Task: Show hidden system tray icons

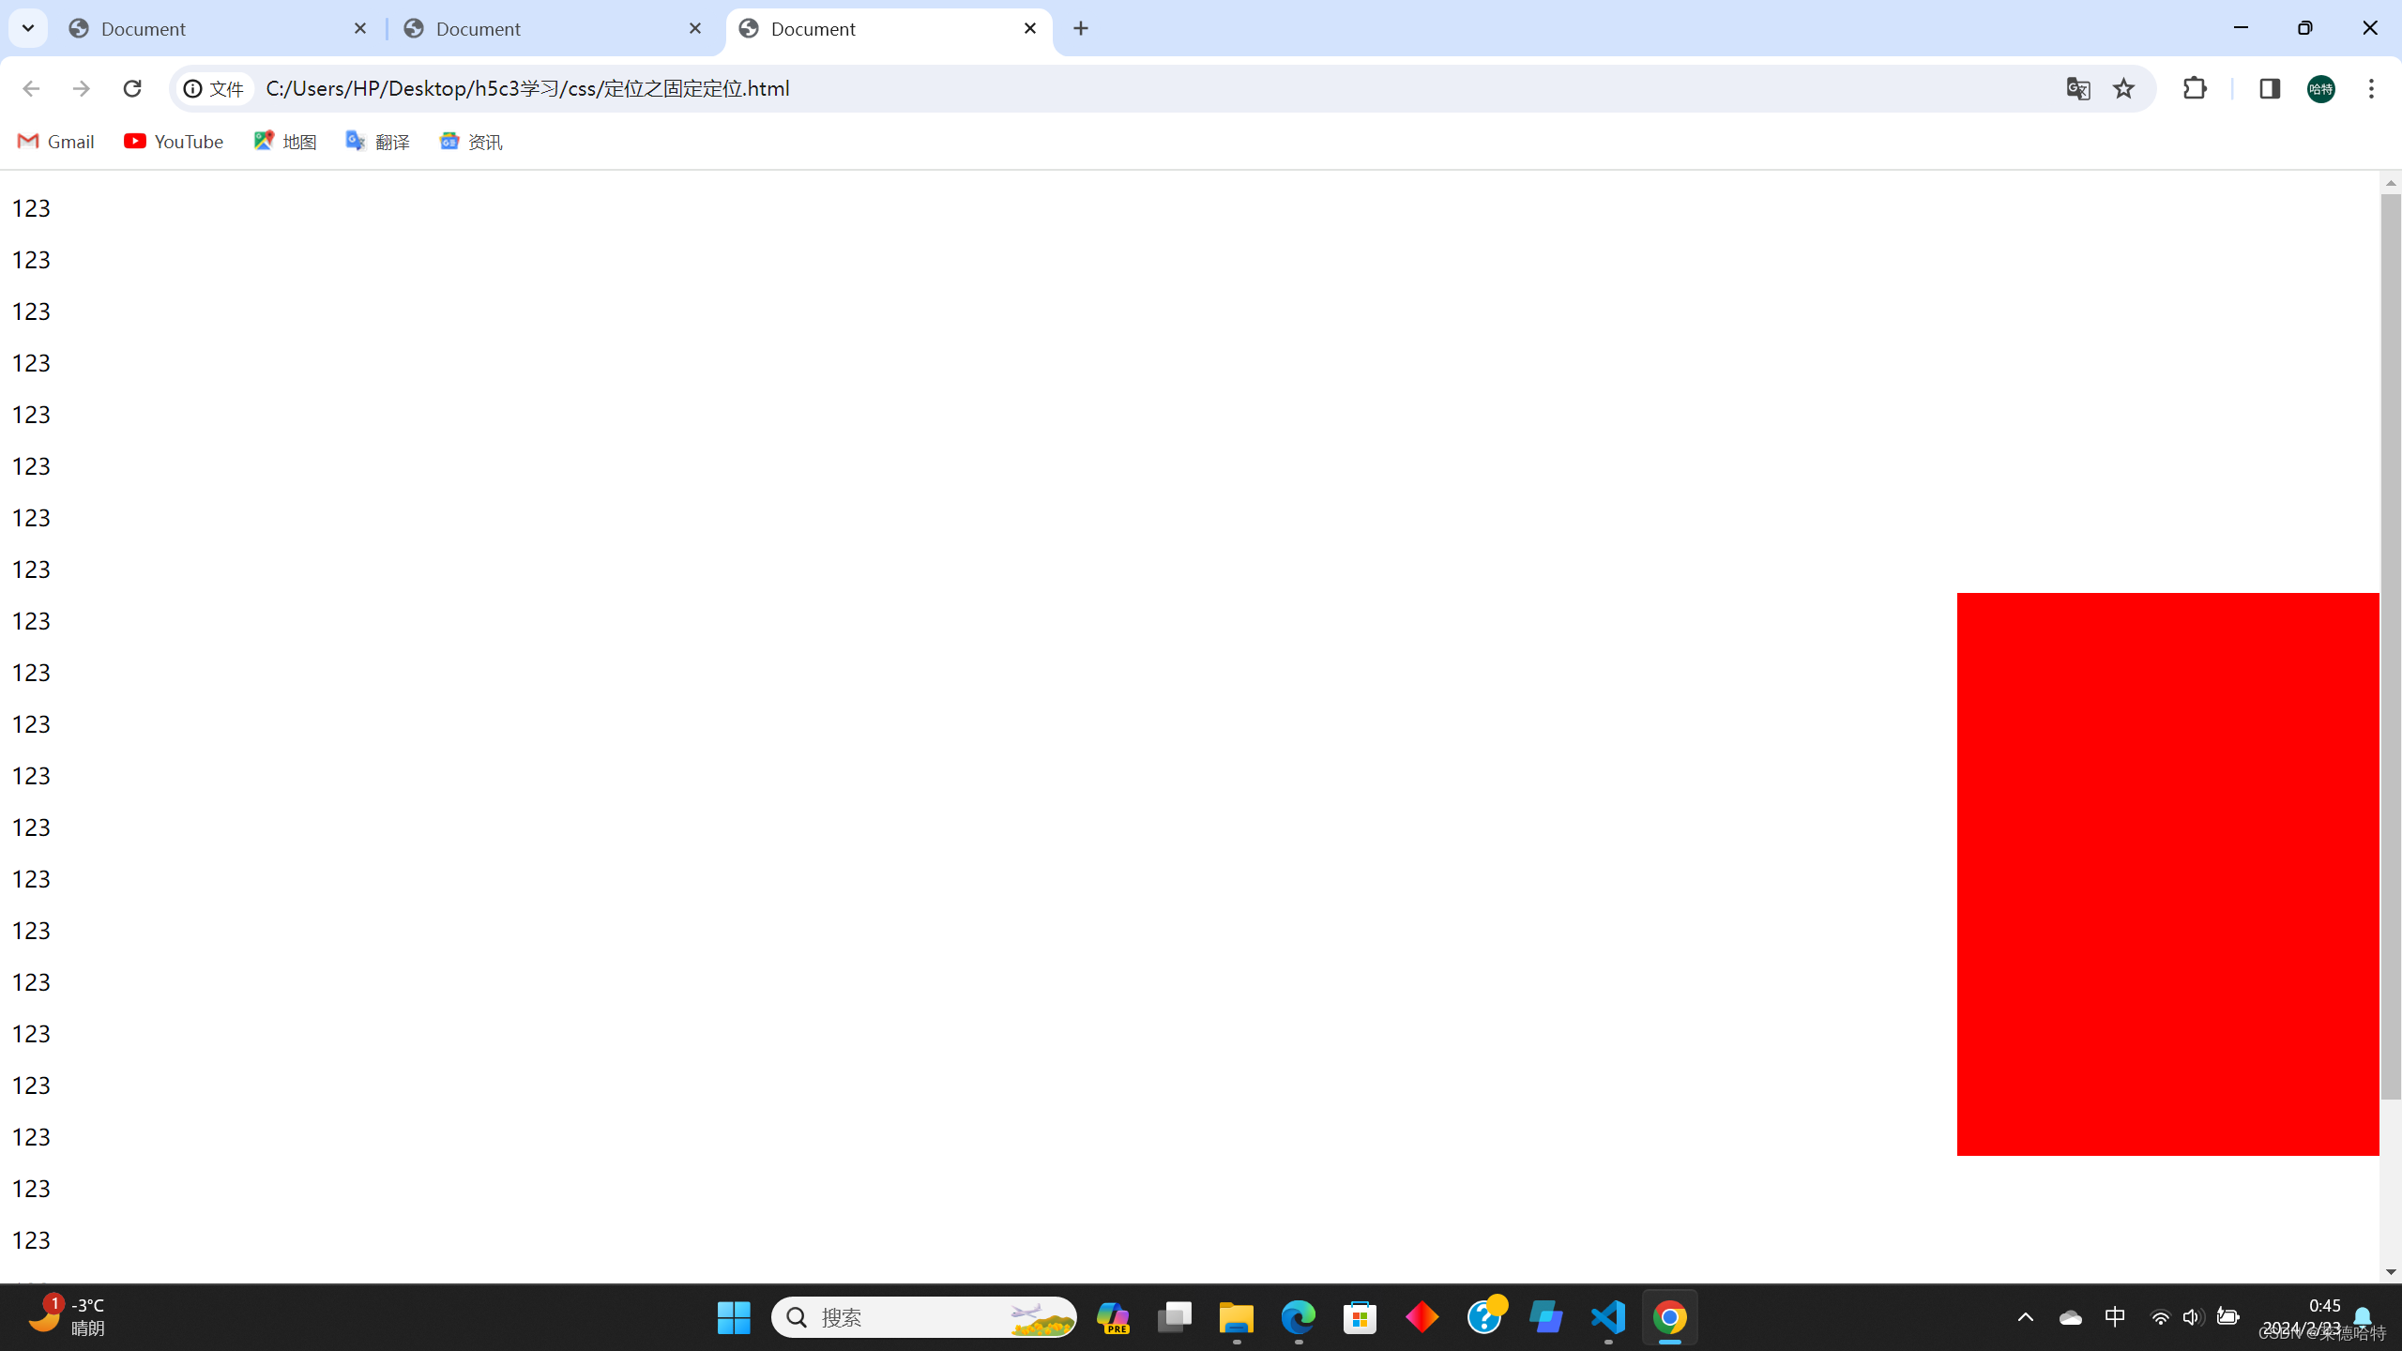Action: pyautogui.click(x=2025, y=1317)
